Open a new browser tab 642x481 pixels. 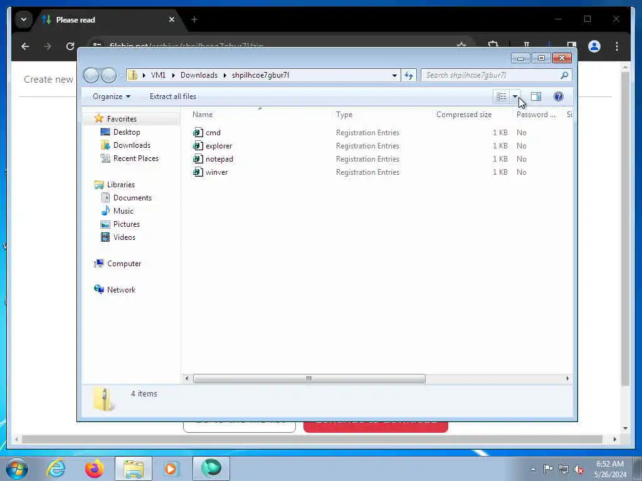pos(194,19)
